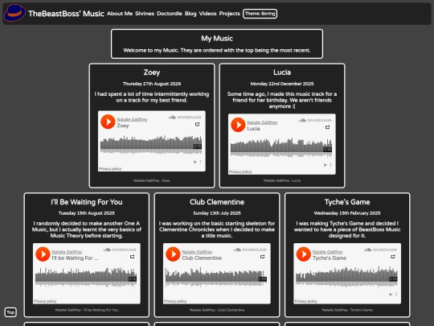Select date 'Sunday 13th July 2025'
This screenshot has width=434, height=326.
[x=217, y=213]
